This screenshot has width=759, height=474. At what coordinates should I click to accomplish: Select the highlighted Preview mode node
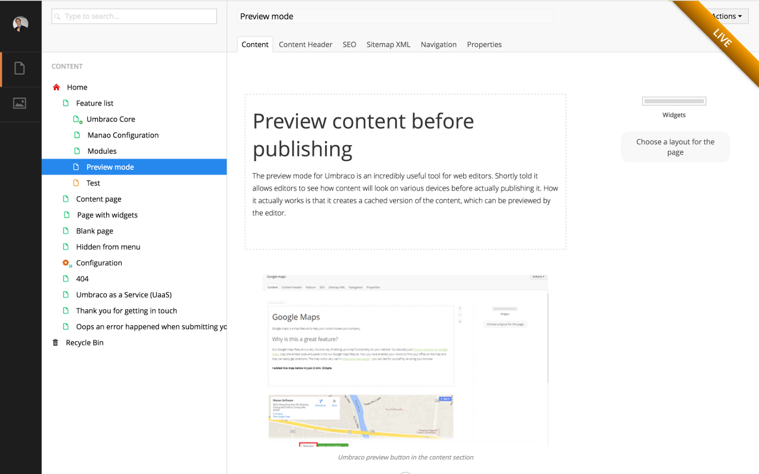coord(134,167)
